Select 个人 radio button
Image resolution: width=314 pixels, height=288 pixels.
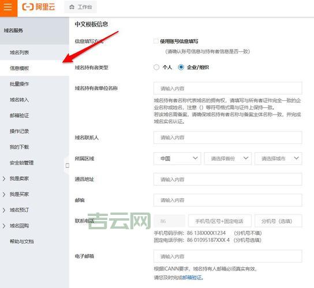(x=156, y=67)
